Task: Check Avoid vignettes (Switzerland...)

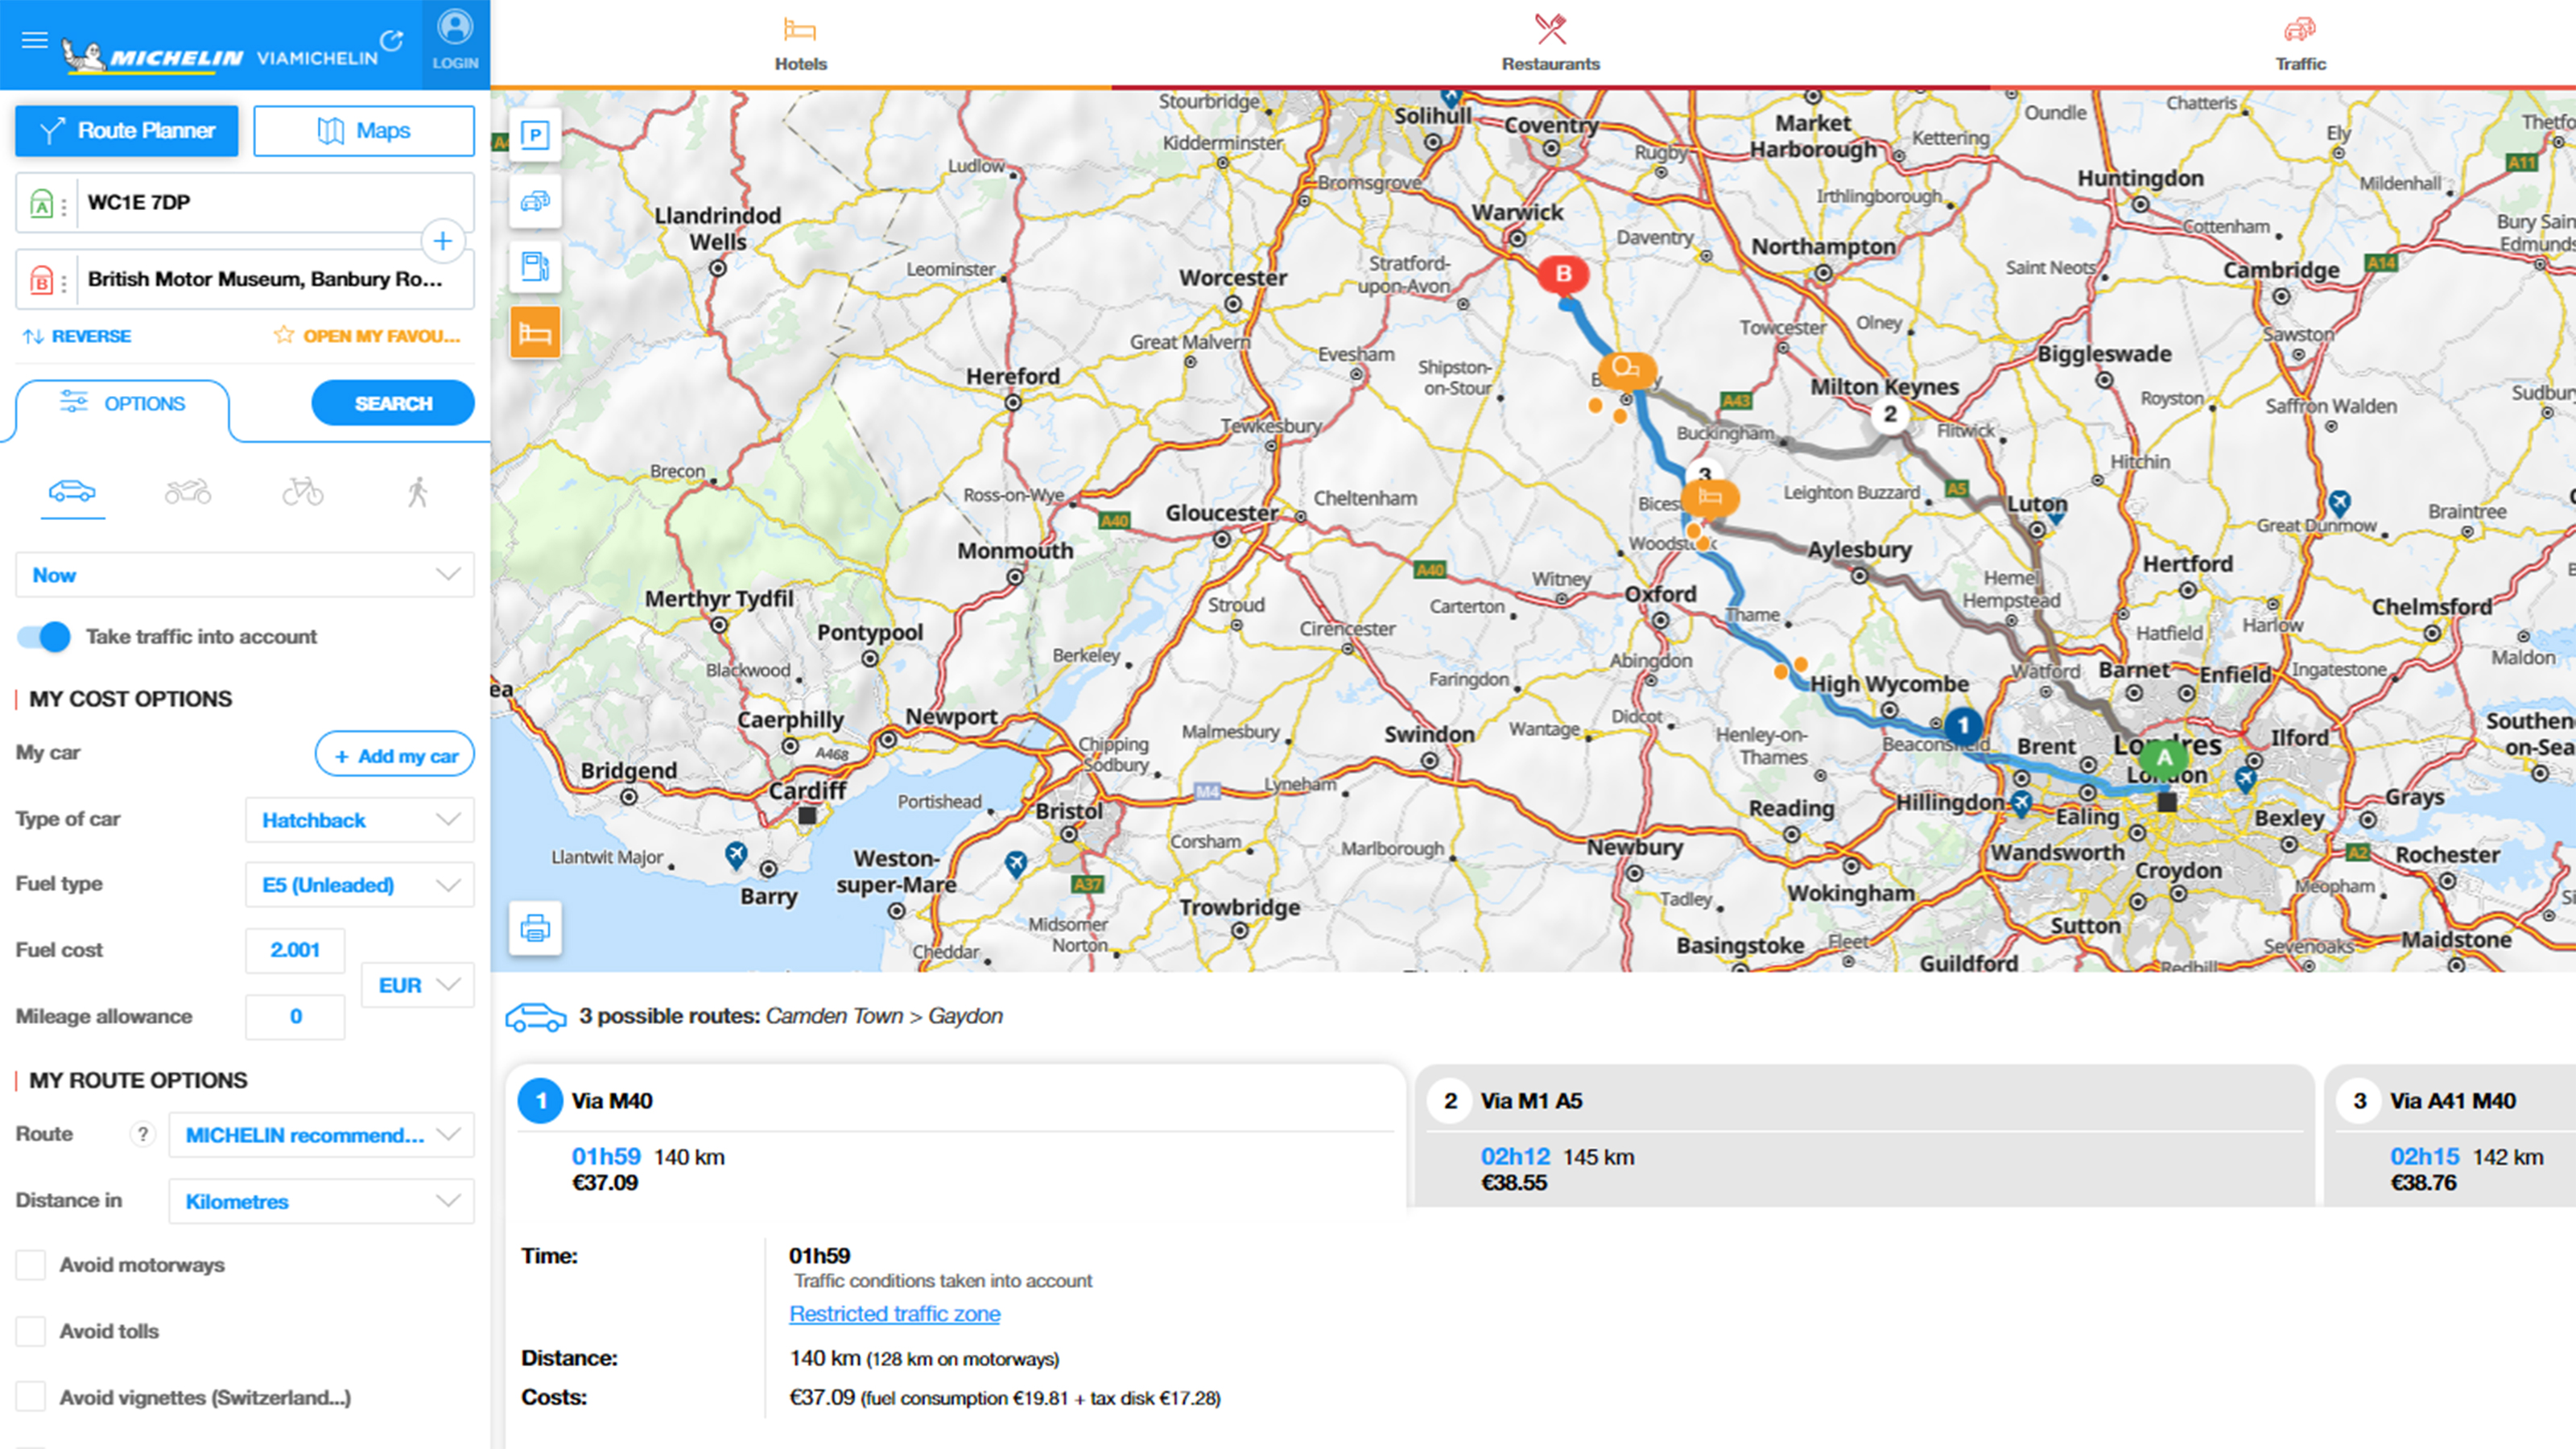Action: [31, 1397]
